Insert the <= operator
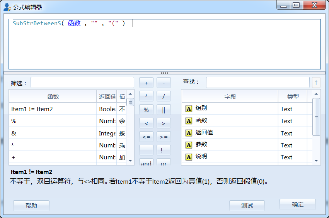 [146, 137]
